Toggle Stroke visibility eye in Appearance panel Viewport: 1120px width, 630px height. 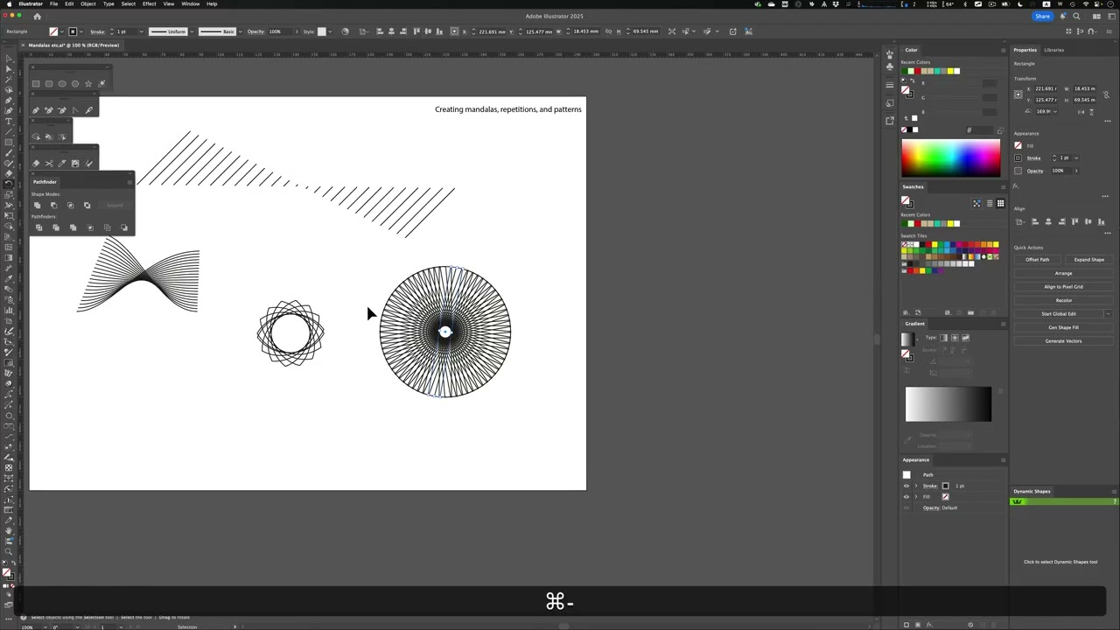(906, 486)
